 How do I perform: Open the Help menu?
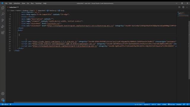point(45,3)
